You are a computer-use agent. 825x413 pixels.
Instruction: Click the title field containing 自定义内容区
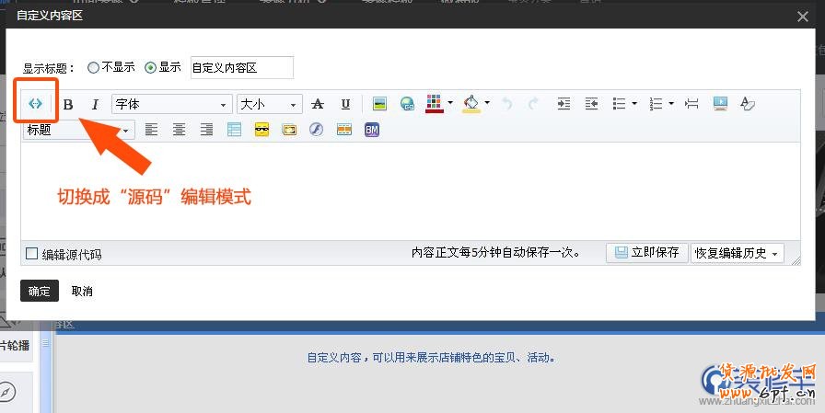[242, 68]
